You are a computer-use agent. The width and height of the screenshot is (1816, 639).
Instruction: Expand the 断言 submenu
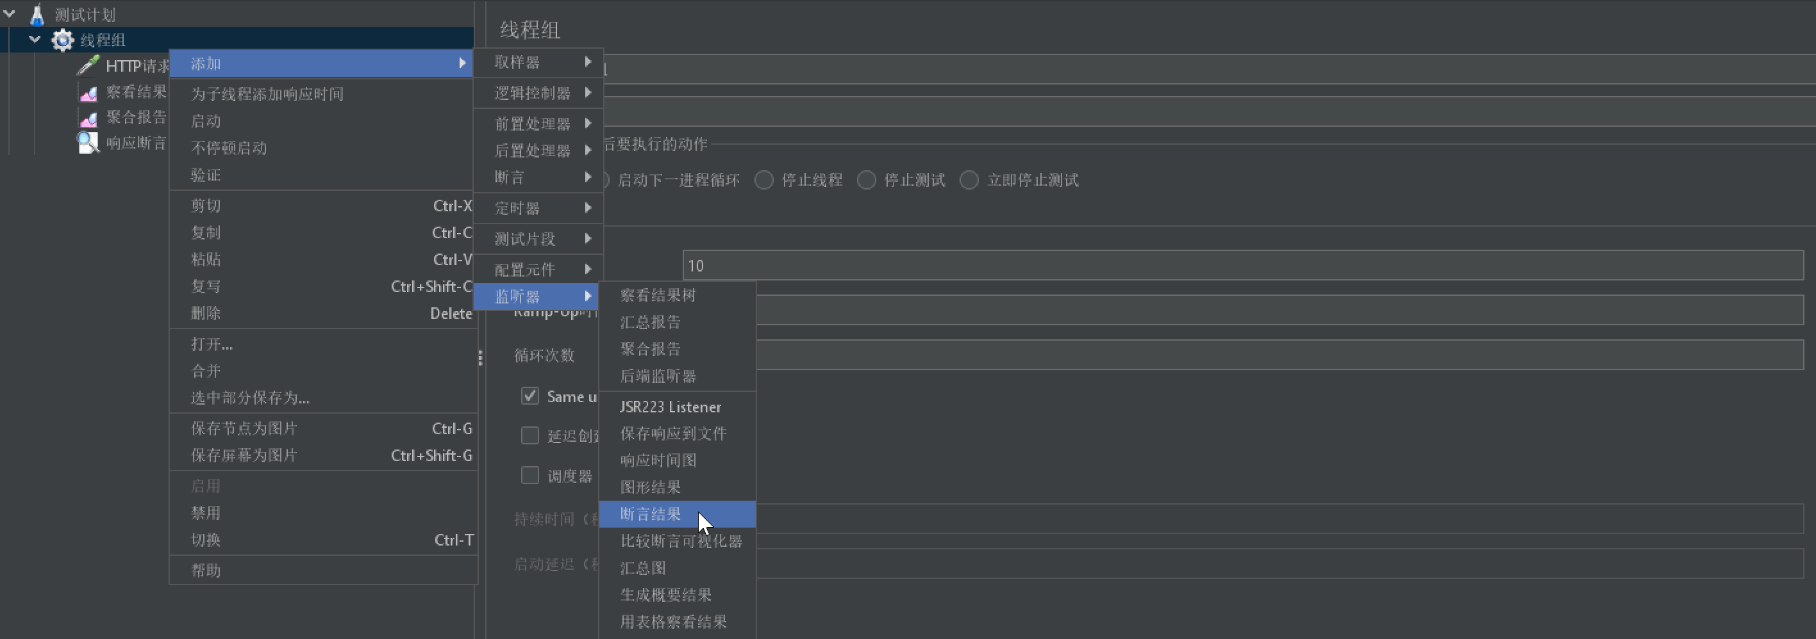[538, 177]
